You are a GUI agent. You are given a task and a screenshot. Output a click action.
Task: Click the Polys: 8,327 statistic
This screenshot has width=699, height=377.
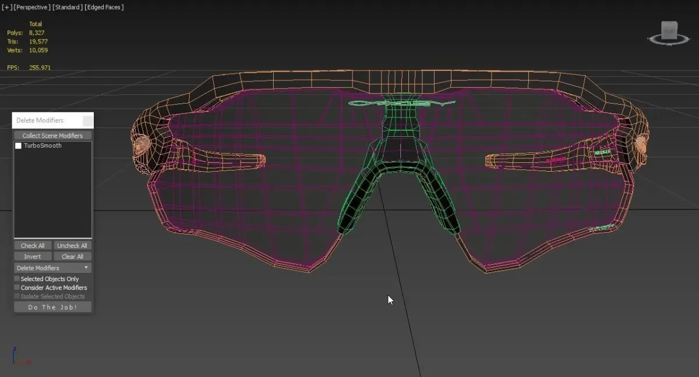click(26, 33)
